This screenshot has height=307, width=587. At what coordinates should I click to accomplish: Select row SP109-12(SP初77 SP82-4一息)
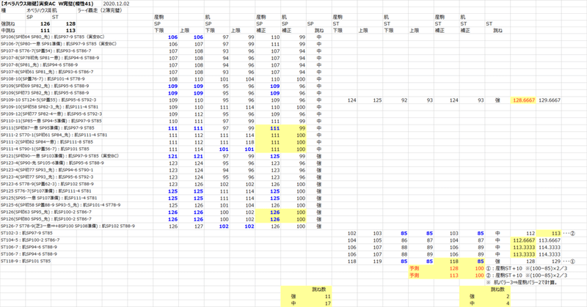coord(51,114)
